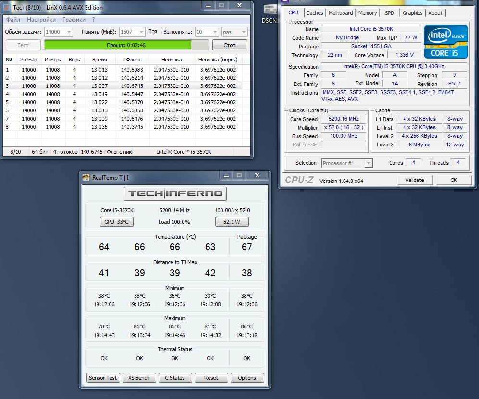Open the Настройки menu in LinX

coord(41,20)
